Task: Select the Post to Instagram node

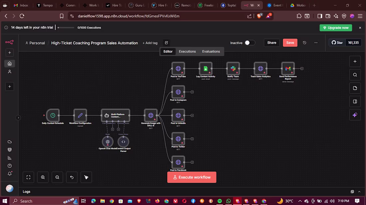Action: pos(178,92)
